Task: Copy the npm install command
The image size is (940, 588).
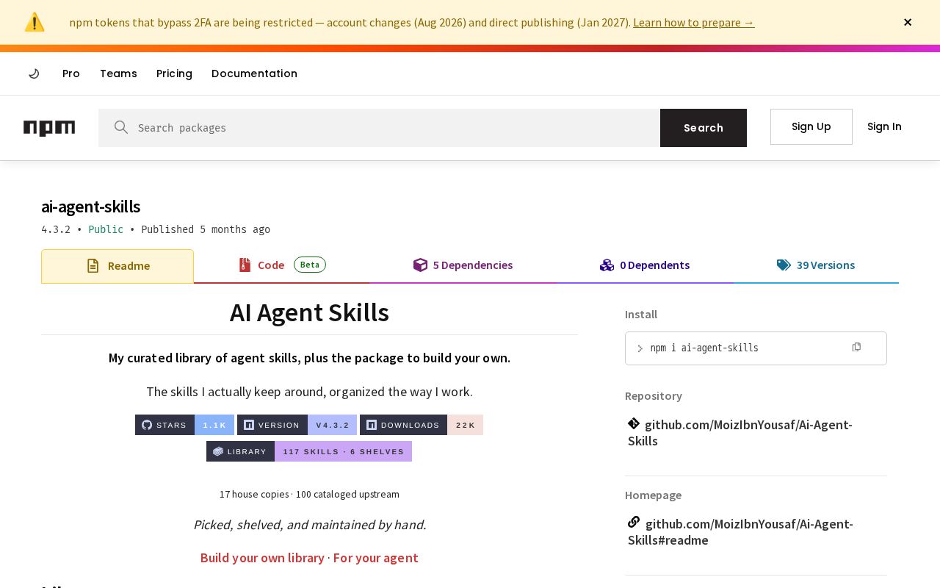Action: (x=856, y=347)
